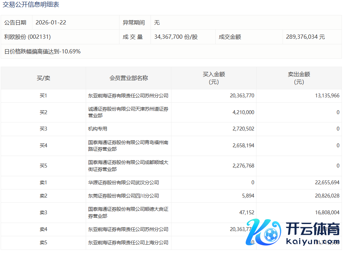345x253 pixels.
Task: Click the announcement date 2026-01-22
Action: point(51,22)
